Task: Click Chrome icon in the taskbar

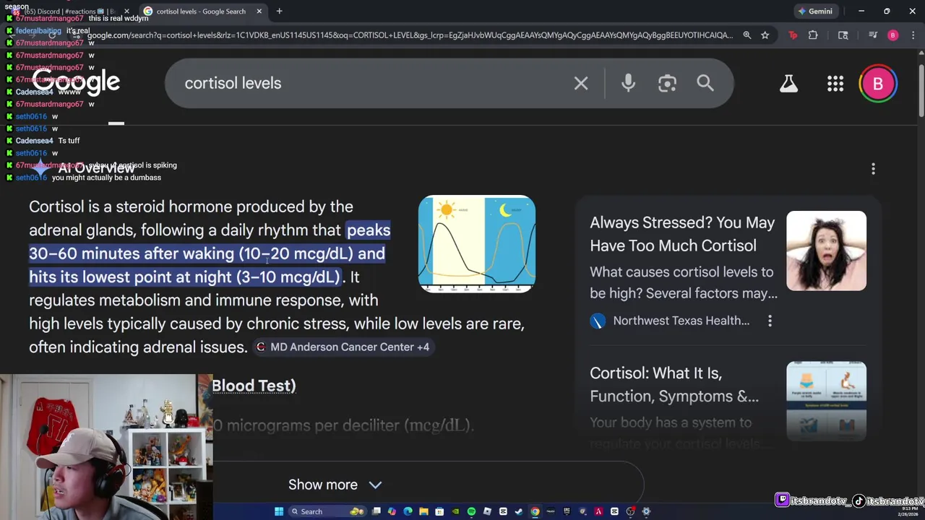Action: click(535, 511)
